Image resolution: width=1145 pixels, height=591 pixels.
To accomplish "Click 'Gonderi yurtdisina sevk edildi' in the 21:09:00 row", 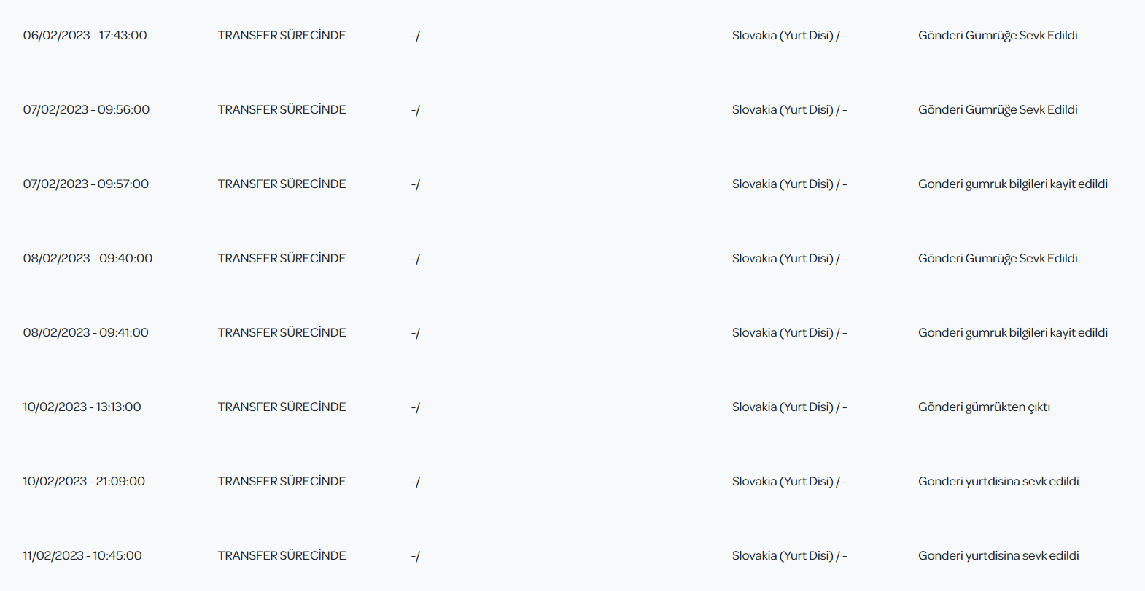I will [x=998, y=481].
